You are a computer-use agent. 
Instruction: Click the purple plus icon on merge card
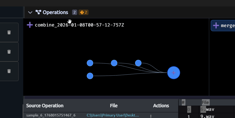tap(216, 26)
